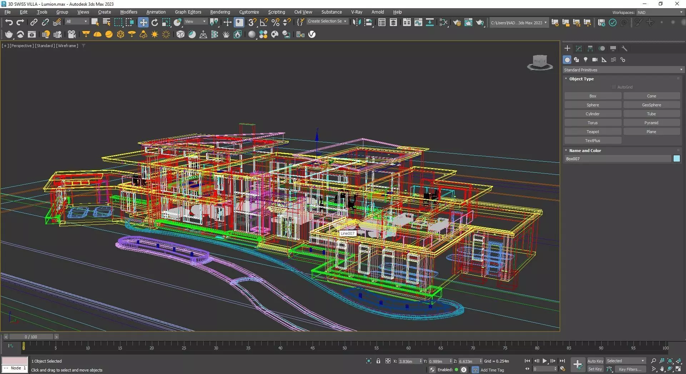686x374 pixels.
Task: Select the Shapes category icon
Action: [576, 60]
